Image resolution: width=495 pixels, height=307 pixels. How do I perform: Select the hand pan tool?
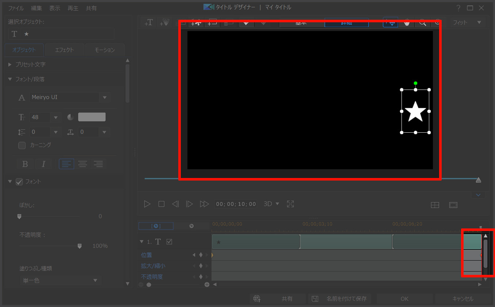(407, 23)
